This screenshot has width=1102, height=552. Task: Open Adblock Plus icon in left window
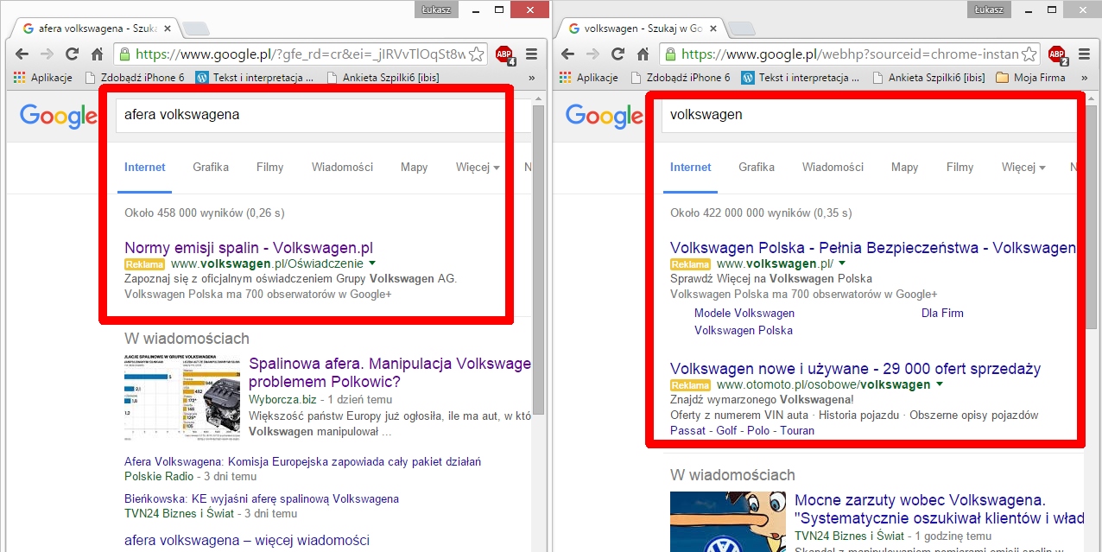(x=504, y=54)
